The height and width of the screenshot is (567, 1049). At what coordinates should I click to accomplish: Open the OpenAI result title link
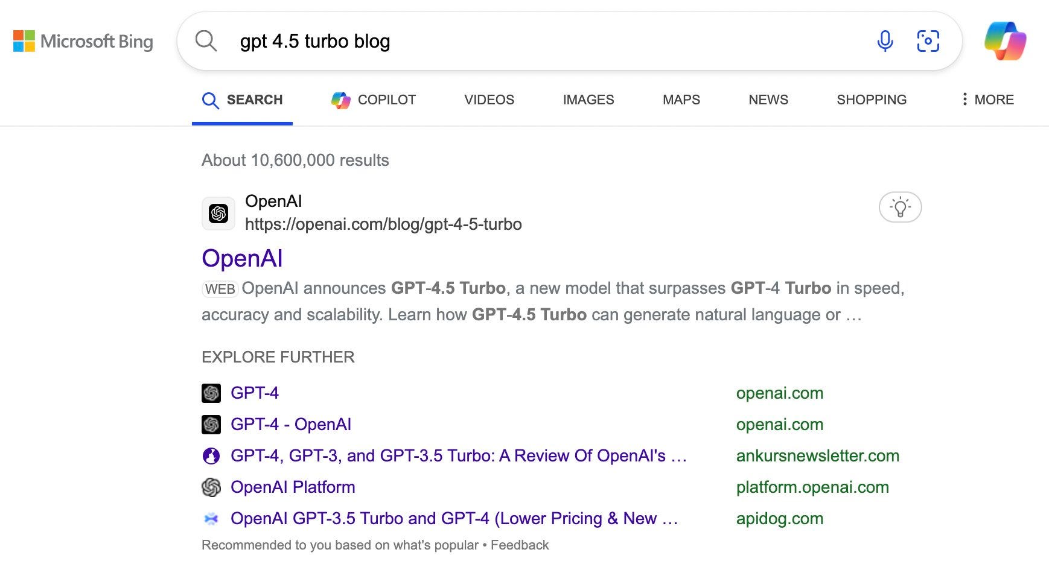242,258
